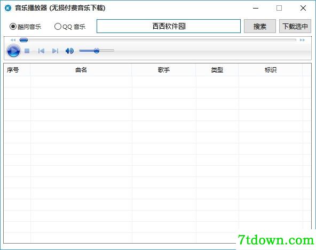Maximize the music player window

click(279, 8)
